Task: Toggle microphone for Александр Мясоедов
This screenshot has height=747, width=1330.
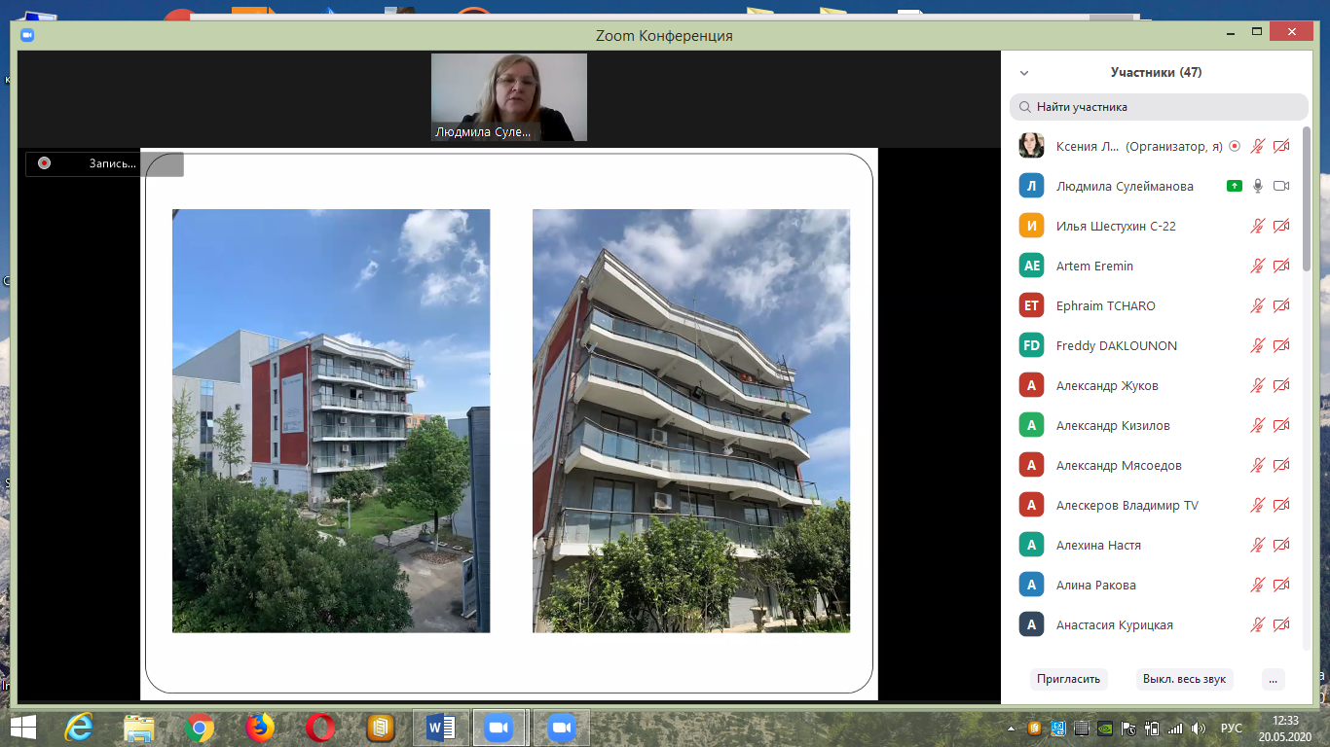Action: pyautogui.click(x=1258, y=465)
